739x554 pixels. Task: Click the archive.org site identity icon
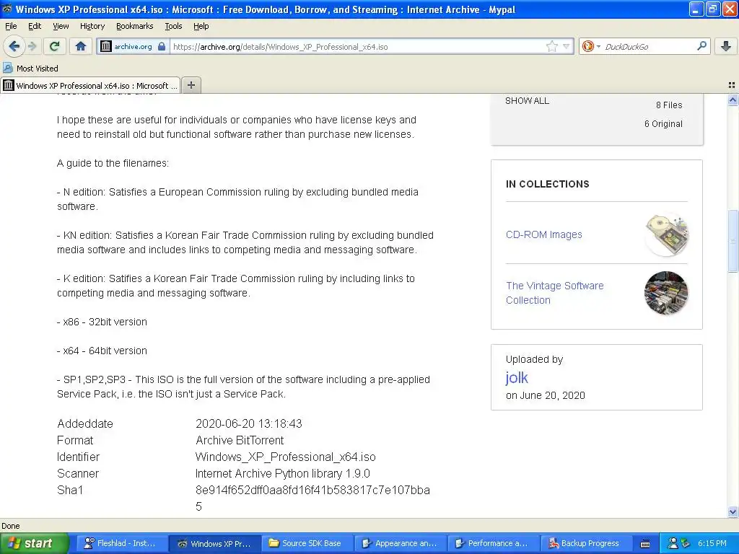106,46
